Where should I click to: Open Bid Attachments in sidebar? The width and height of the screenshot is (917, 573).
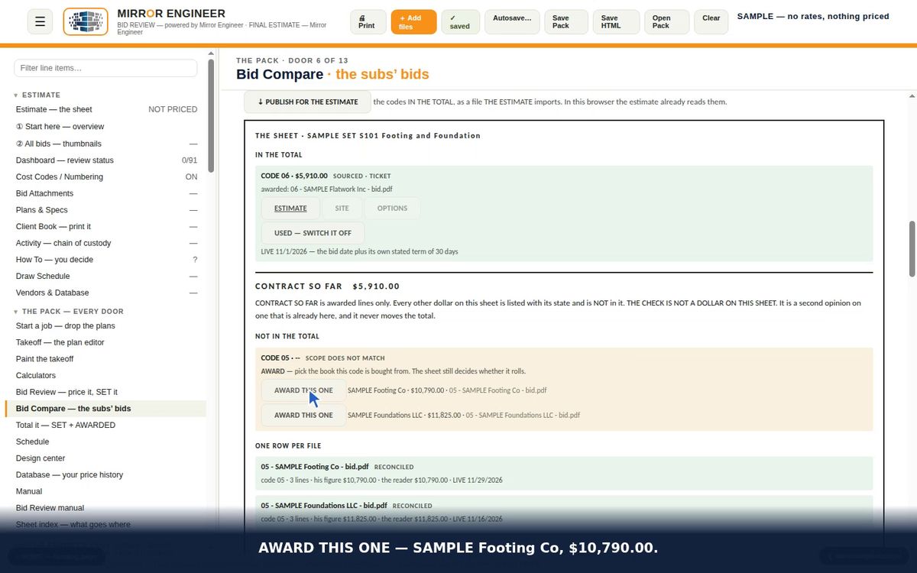point(106,193)
